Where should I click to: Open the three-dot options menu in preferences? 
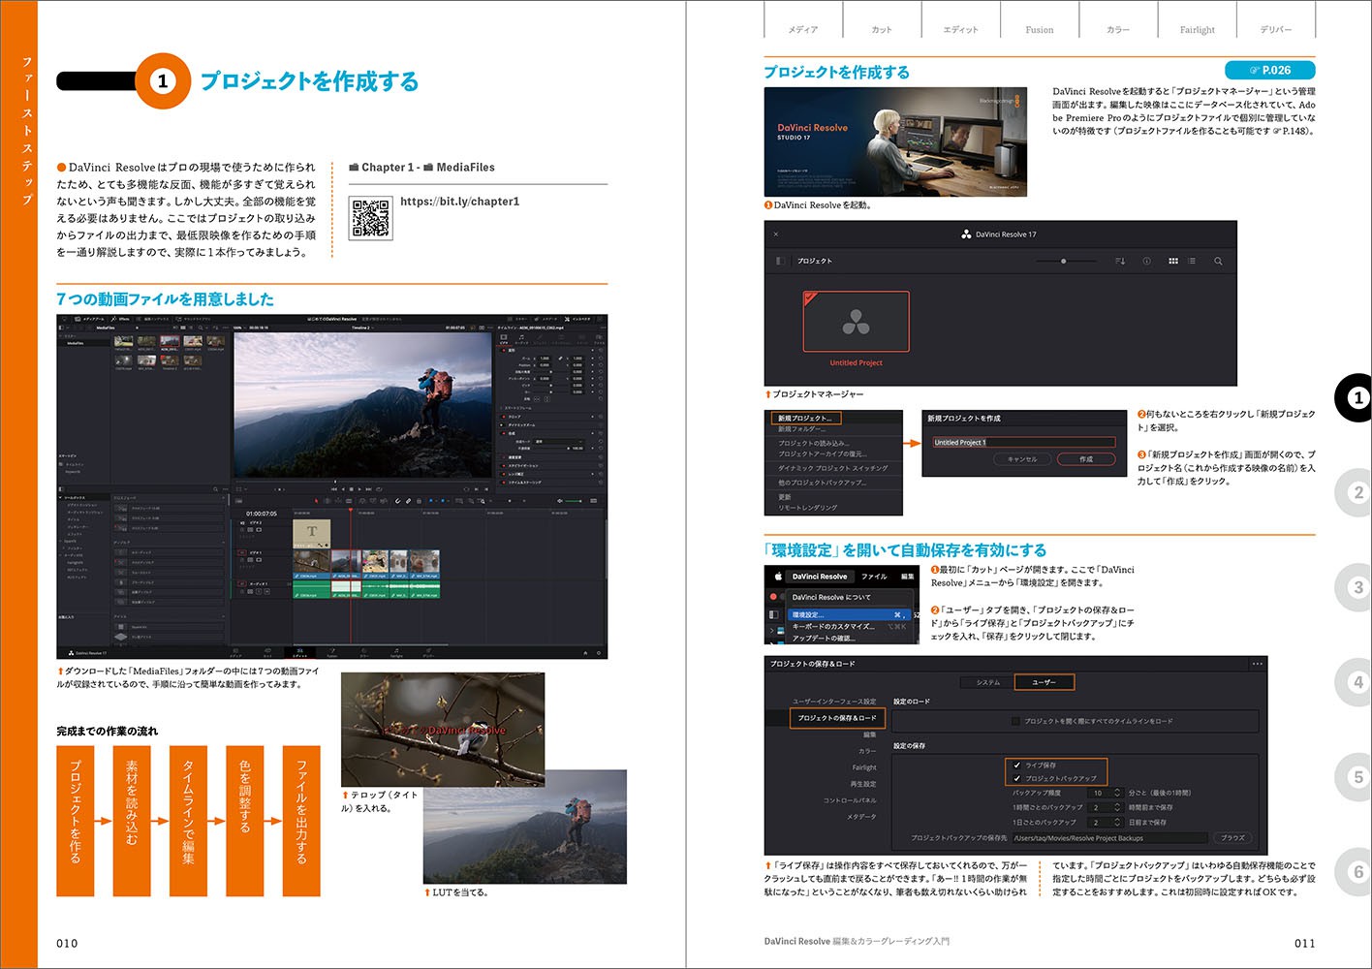[1257, 664]
